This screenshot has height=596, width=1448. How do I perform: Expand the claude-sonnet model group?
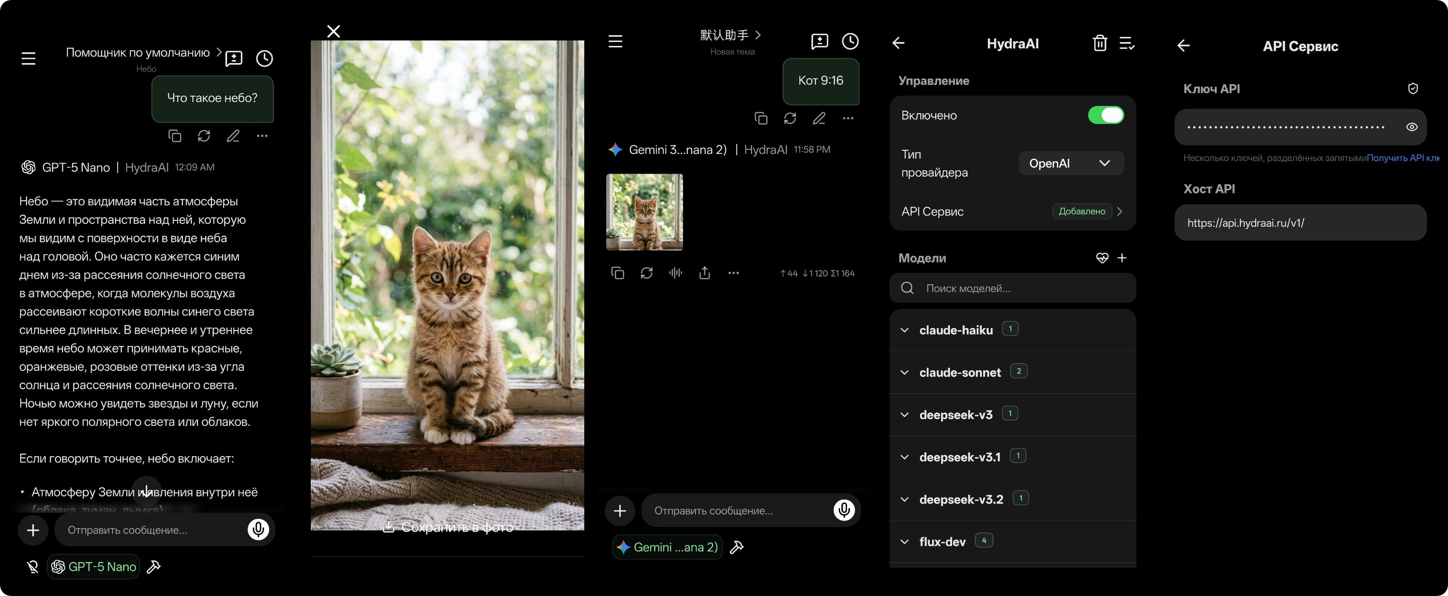905,373
